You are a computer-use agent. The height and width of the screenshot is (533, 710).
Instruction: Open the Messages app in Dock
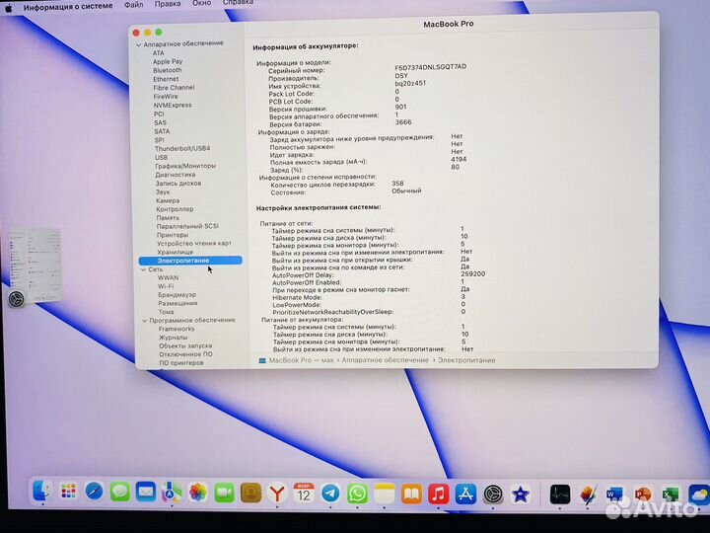tap(120, 492)
